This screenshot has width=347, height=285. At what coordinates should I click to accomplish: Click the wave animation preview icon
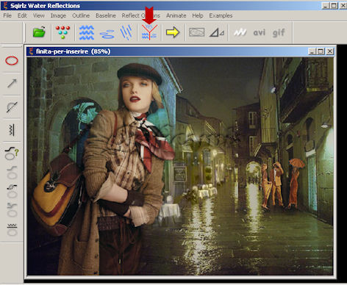click(240, 32)
